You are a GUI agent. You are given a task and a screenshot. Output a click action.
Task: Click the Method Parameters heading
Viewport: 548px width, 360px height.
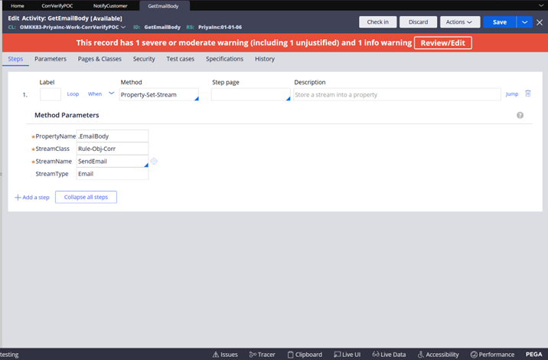click(x=67, y=115)
